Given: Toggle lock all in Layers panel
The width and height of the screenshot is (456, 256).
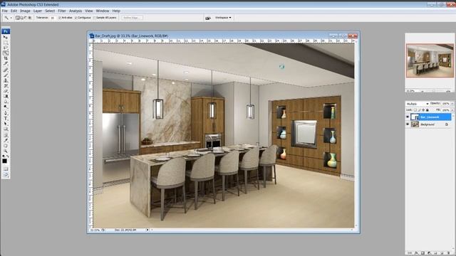Looking at the screenshot, I should click(x=427, y=110).
